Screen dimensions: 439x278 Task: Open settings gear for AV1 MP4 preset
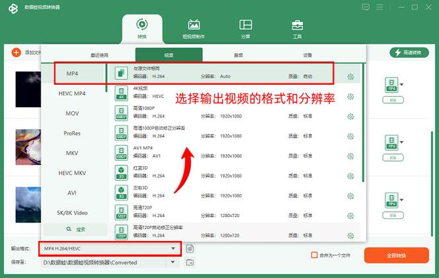tap(350, 156)
